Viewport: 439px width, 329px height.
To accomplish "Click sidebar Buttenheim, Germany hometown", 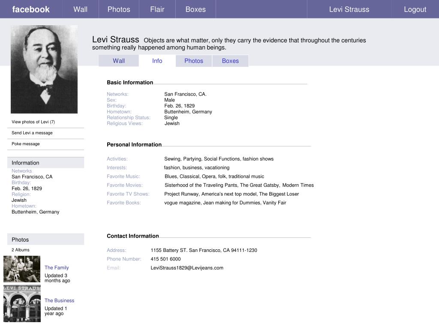I will (x=35, y=212).
